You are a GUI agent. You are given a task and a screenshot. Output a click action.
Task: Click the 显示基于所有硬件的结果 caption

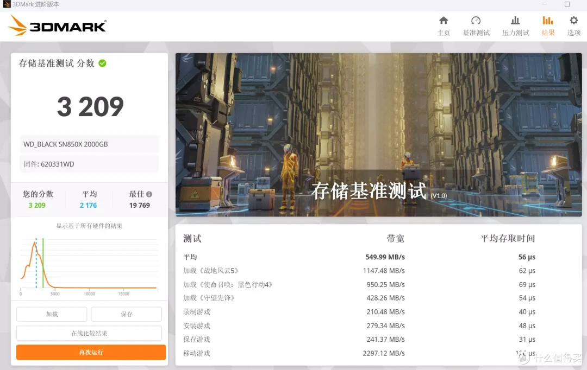pos(89,226)
